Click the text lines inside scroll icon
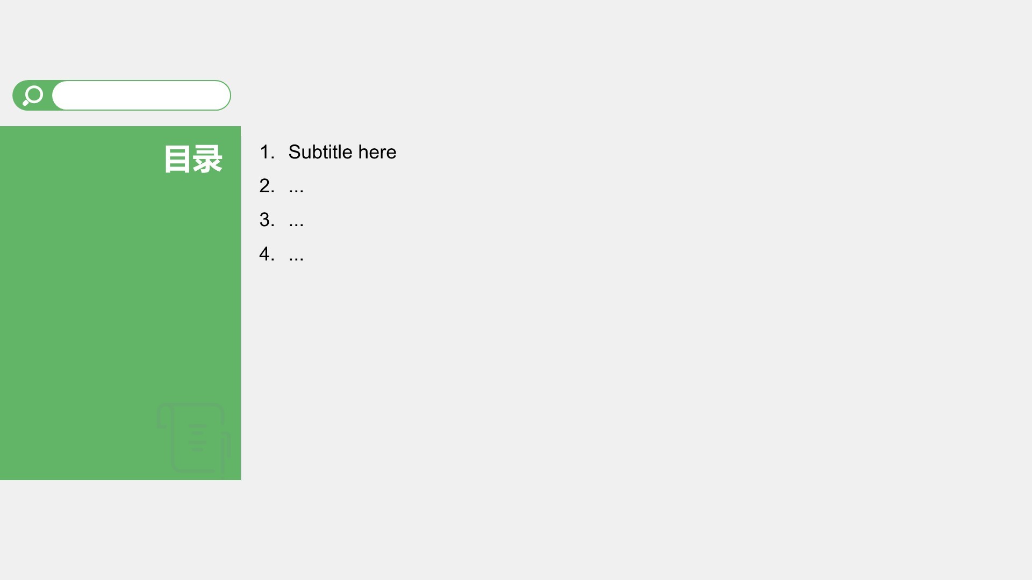The height and width of the screenshot is (580, 1032). tap(198, 438)
